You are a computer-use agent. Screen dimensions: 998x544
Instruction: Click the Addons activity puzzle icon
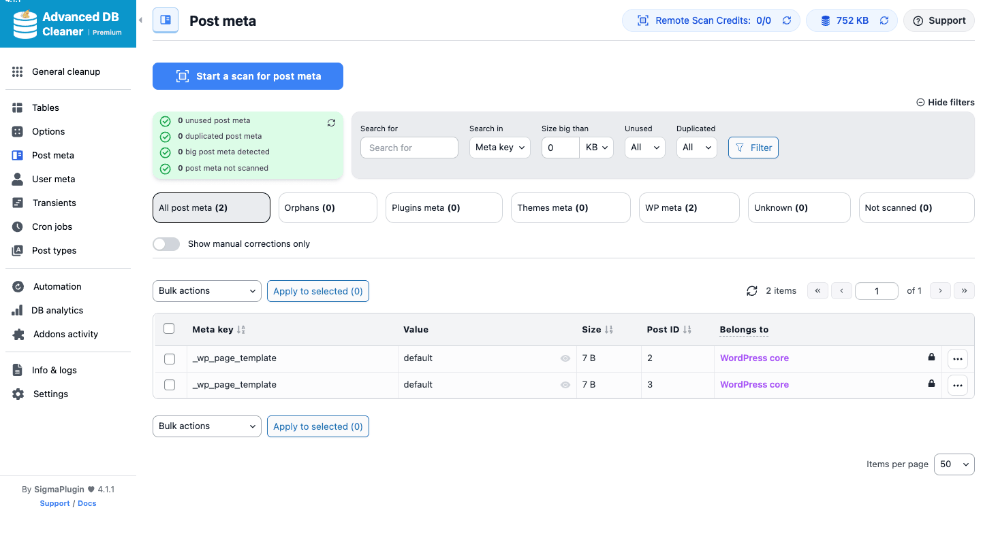(18, 334)
